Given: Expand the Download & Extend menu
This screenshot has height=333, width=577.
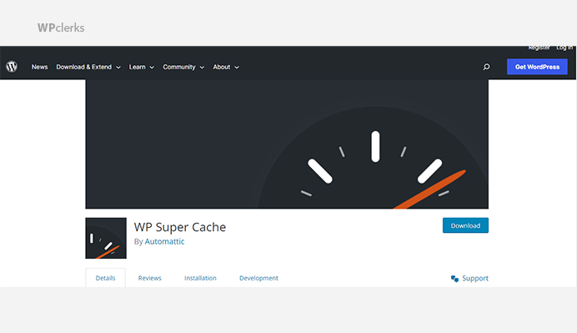Looking at the screenshot, I should tap(88, 67).
